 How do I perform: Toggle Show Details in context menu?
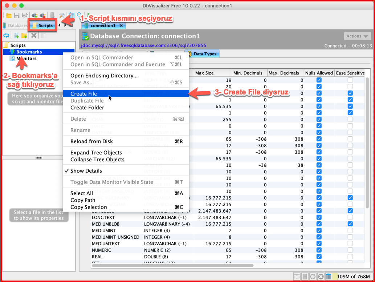126,171
